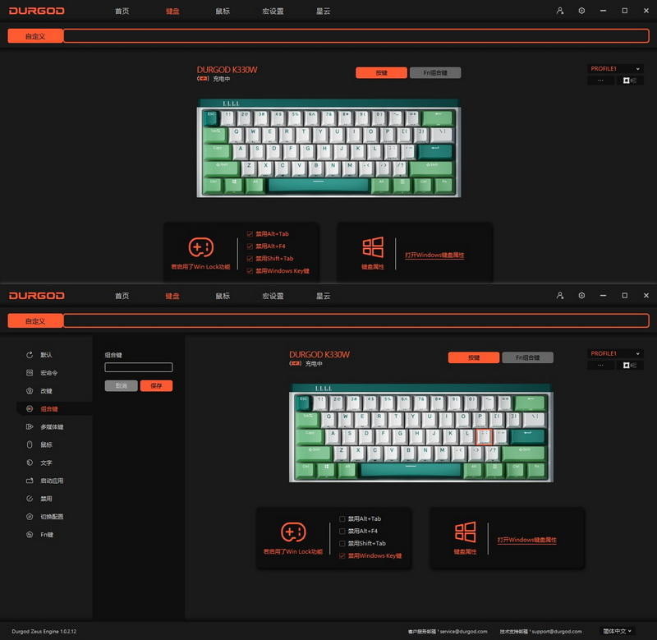657x640 pixels.
Task: Click Durgod Zeus Engine version text
Action: (x=44, y=631)
